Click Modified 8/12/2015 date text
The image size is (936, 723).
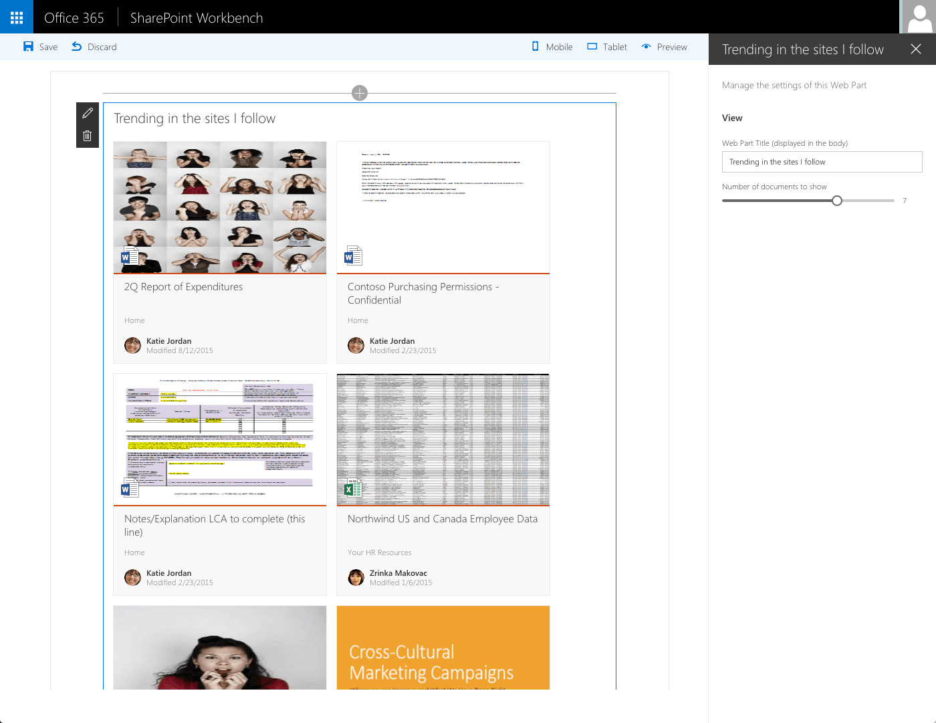coord(180,350)
